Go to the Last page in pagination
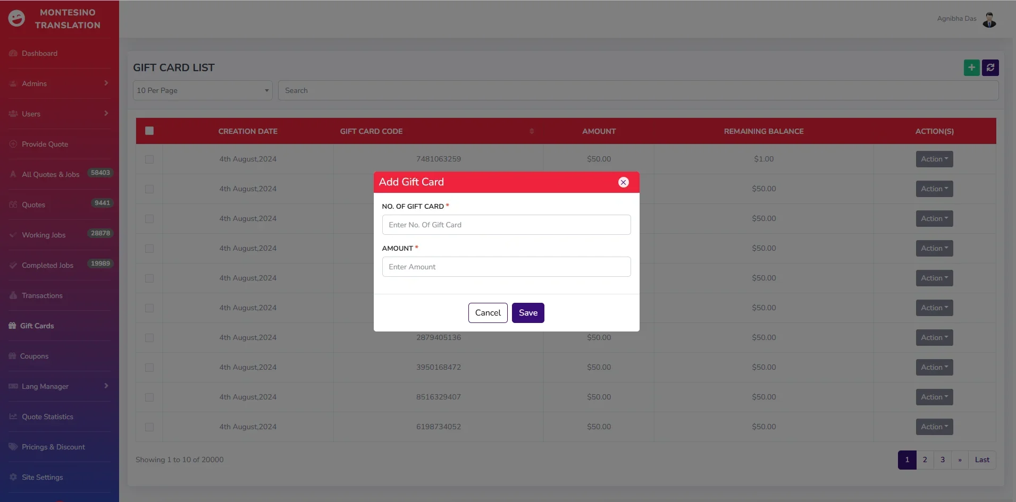The width and height of the screenshot is (1016, 502). pyautogui.click(x=981, y=460)
